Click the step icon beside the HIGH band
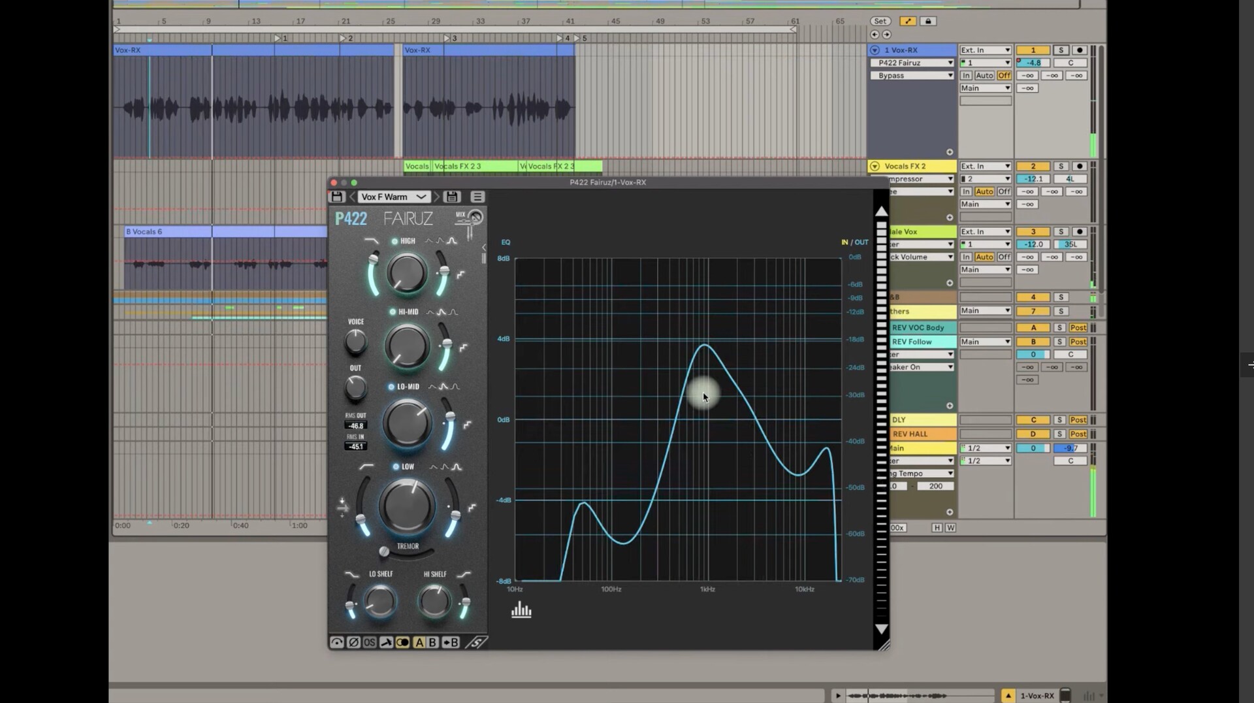Screen dimensions: 1254x703 pos(460,275)
